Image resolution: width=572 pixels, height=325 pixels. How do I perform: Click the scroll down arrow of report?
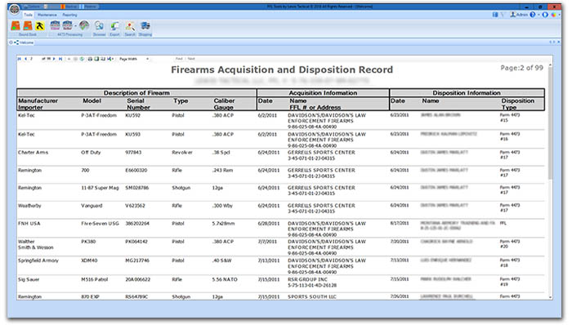tap(550, 297)
